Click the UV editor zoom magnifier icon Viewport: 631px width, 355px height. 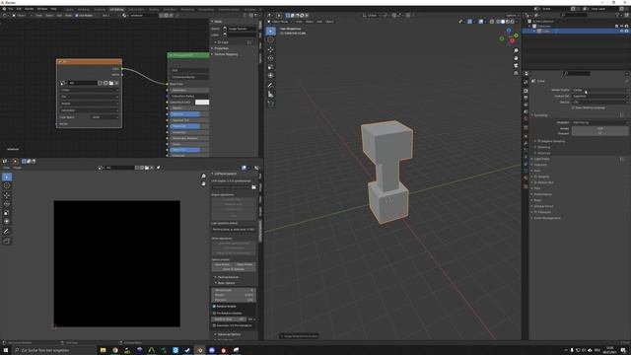pos(204,177)
